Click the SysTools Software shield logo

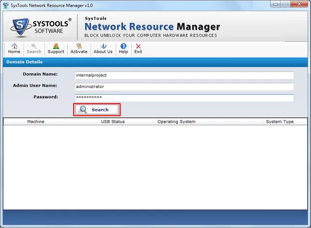[x=20, y=27]
